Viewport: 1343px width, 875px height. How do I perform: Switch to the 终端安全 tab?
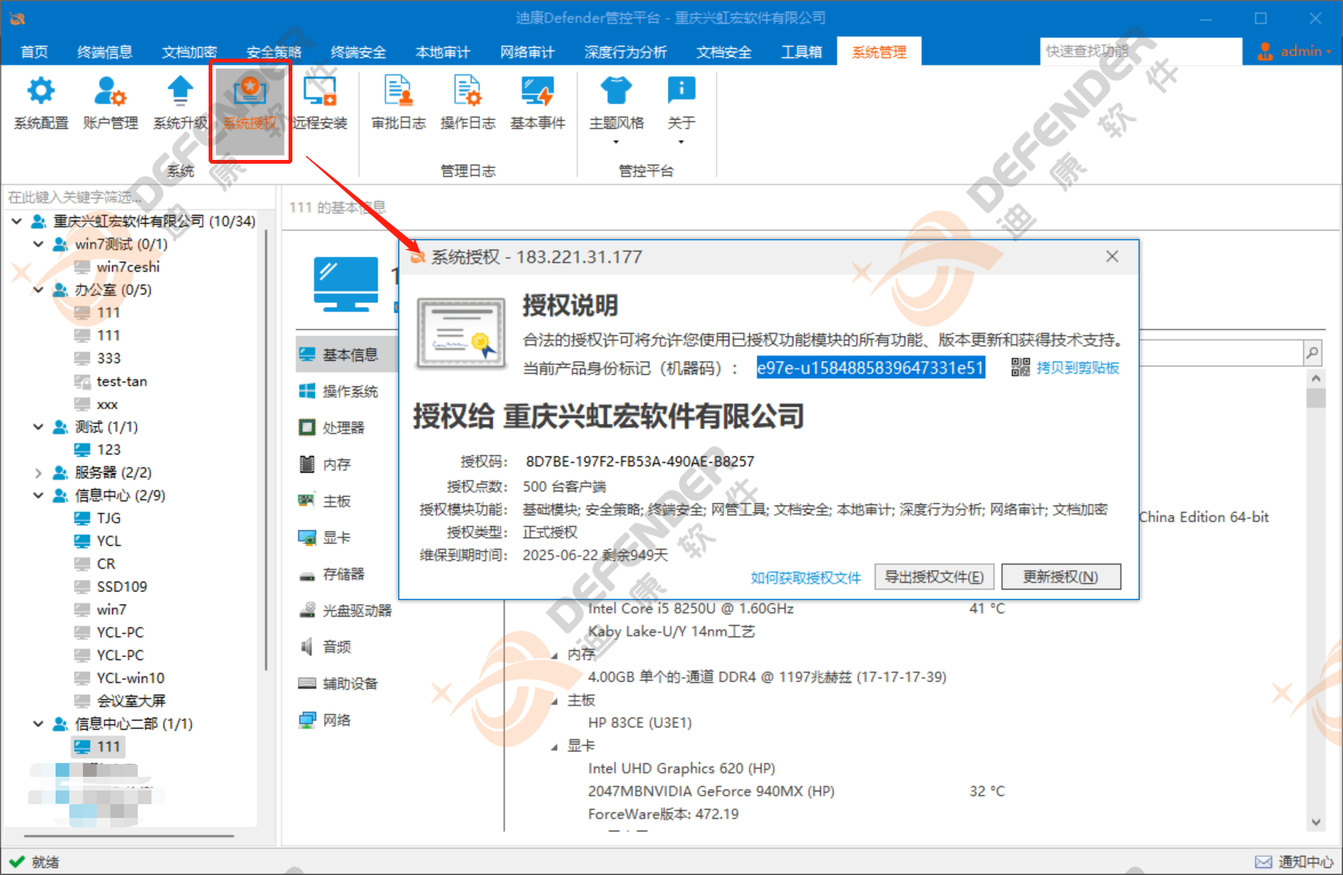[359, 52]
